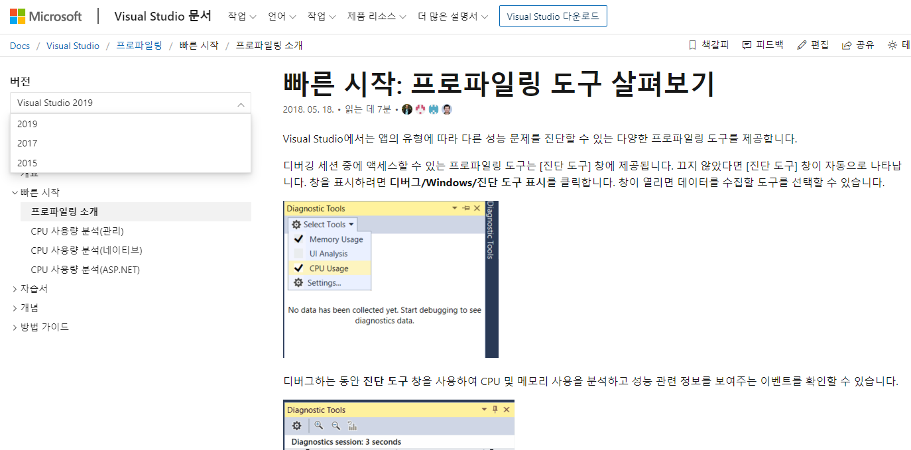Viewport: 911px width, 450px height.
Task: Expand the 자습서 tree section
Action: point(15,289)
